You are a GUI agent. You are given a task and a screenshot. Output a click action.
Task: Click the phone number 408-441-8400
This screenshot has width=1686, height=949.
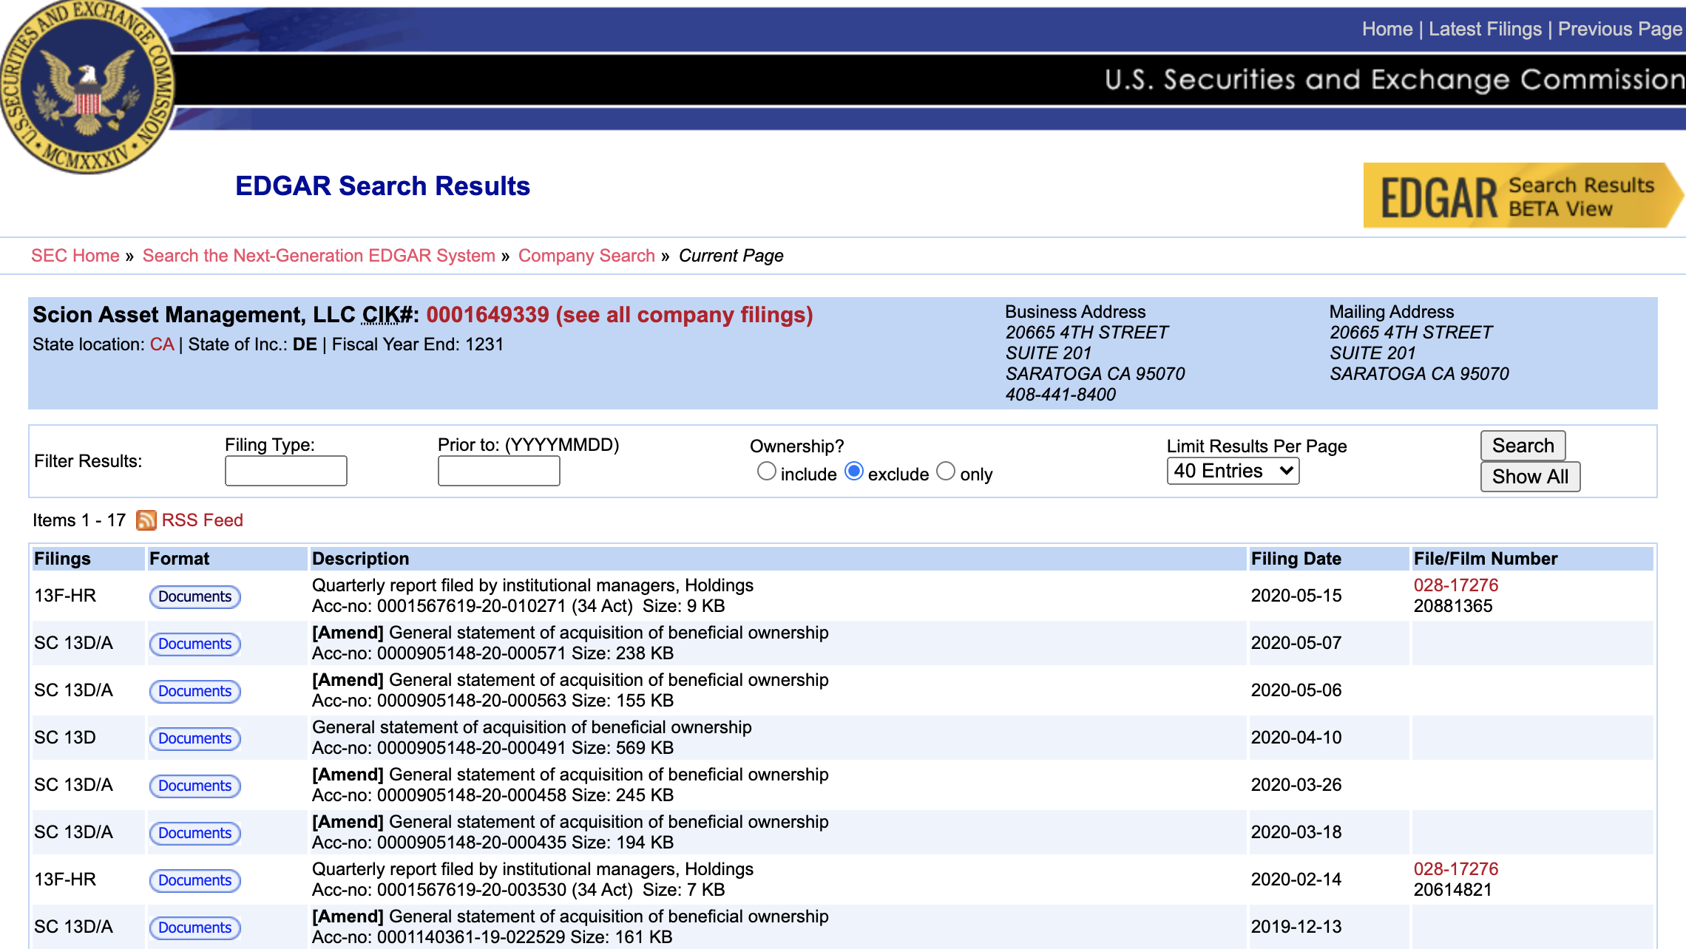coord(1060,395)
